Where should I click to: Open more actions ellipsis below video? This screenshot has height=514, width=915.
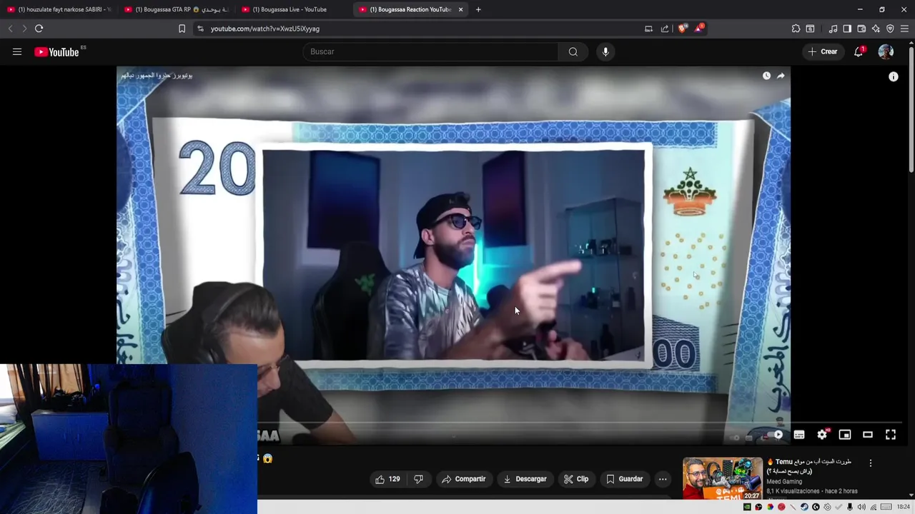(x=663, y=479)
